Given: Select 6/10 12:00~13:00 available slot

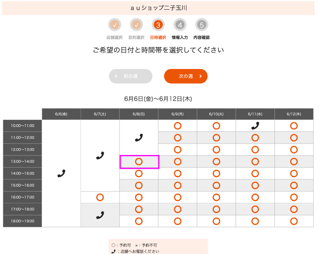Looking at the screenshot, I should click(217, 150).
